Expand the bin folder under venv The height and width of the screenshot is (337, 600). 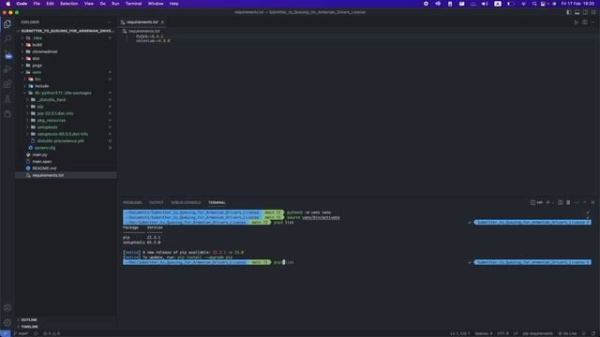[66, 79]
